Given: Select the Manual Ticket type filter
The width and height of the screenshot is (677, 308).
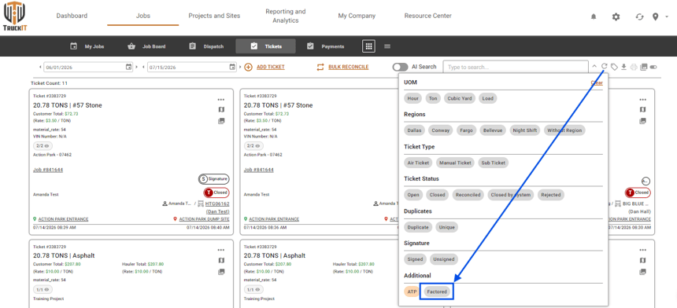Looking at the screenshot, I should point(455,163).
